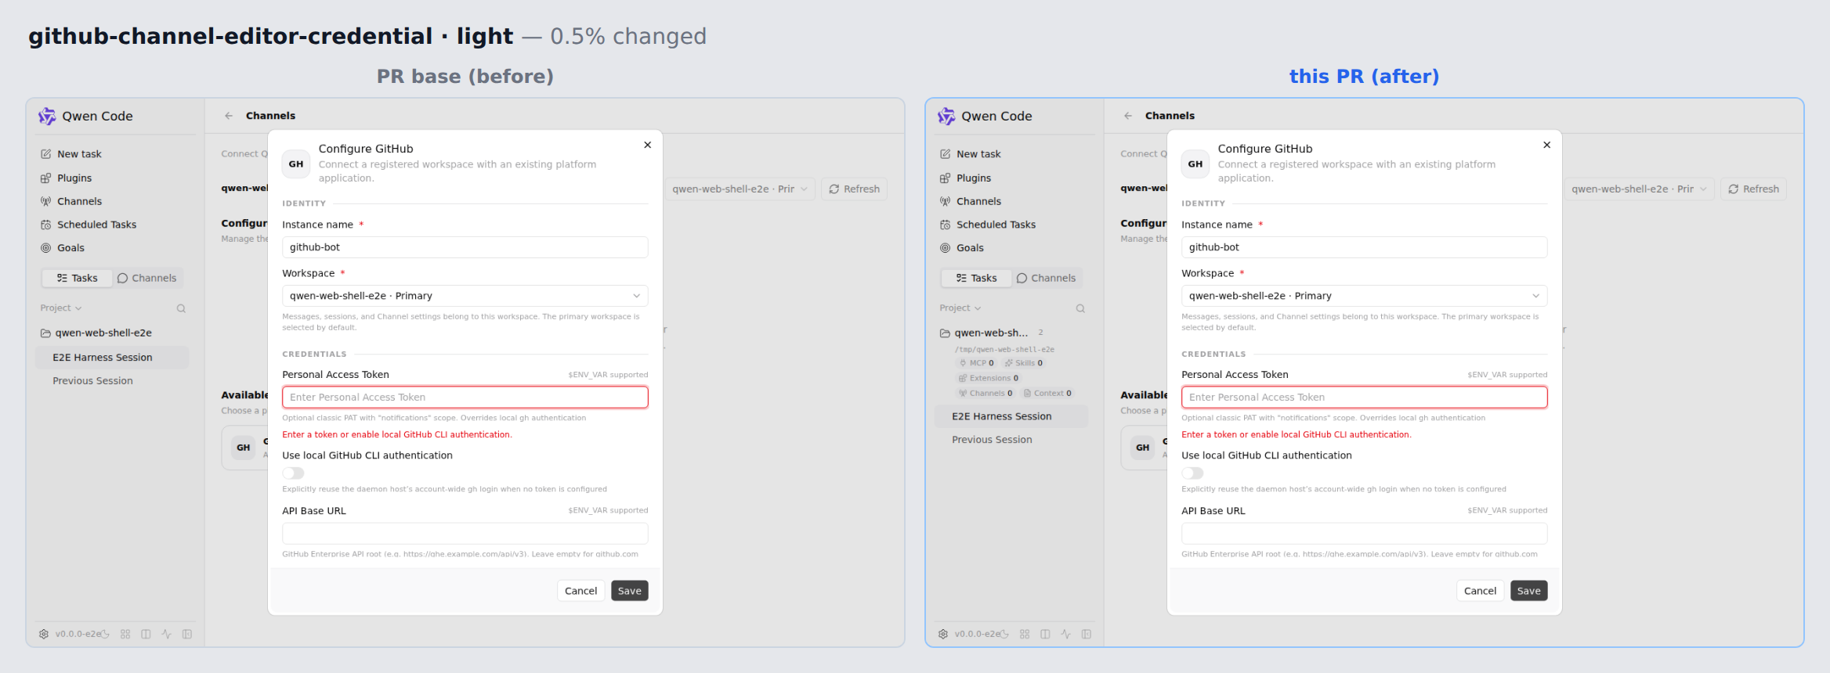Click the Qwen Code logo in after panel
Image resolution: width=1830 pixels, height=673 pixels.
946,116
